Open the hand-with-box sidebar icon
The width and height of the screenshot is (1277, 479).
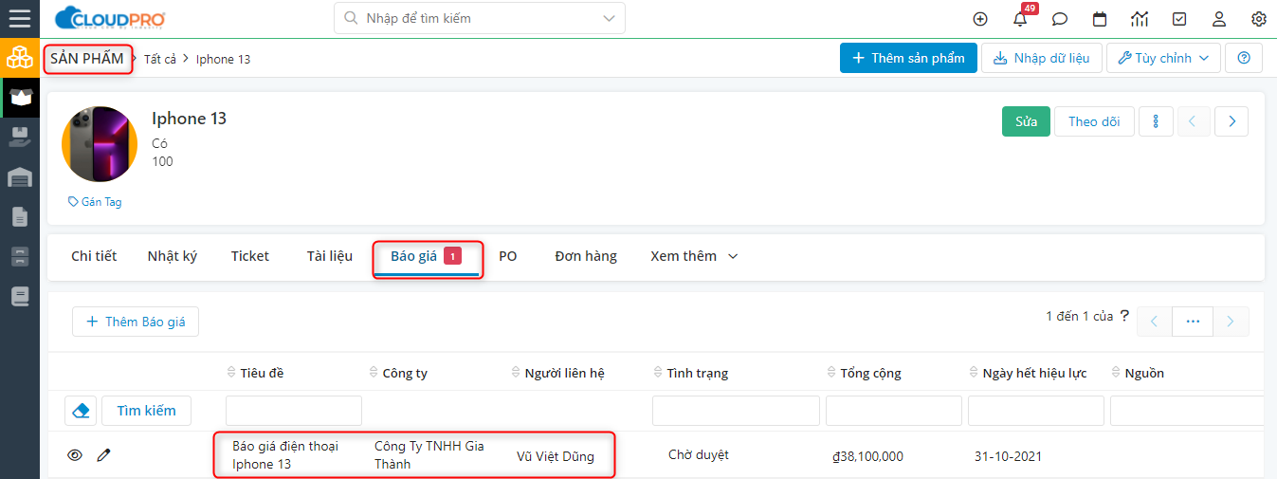(19, 137)
